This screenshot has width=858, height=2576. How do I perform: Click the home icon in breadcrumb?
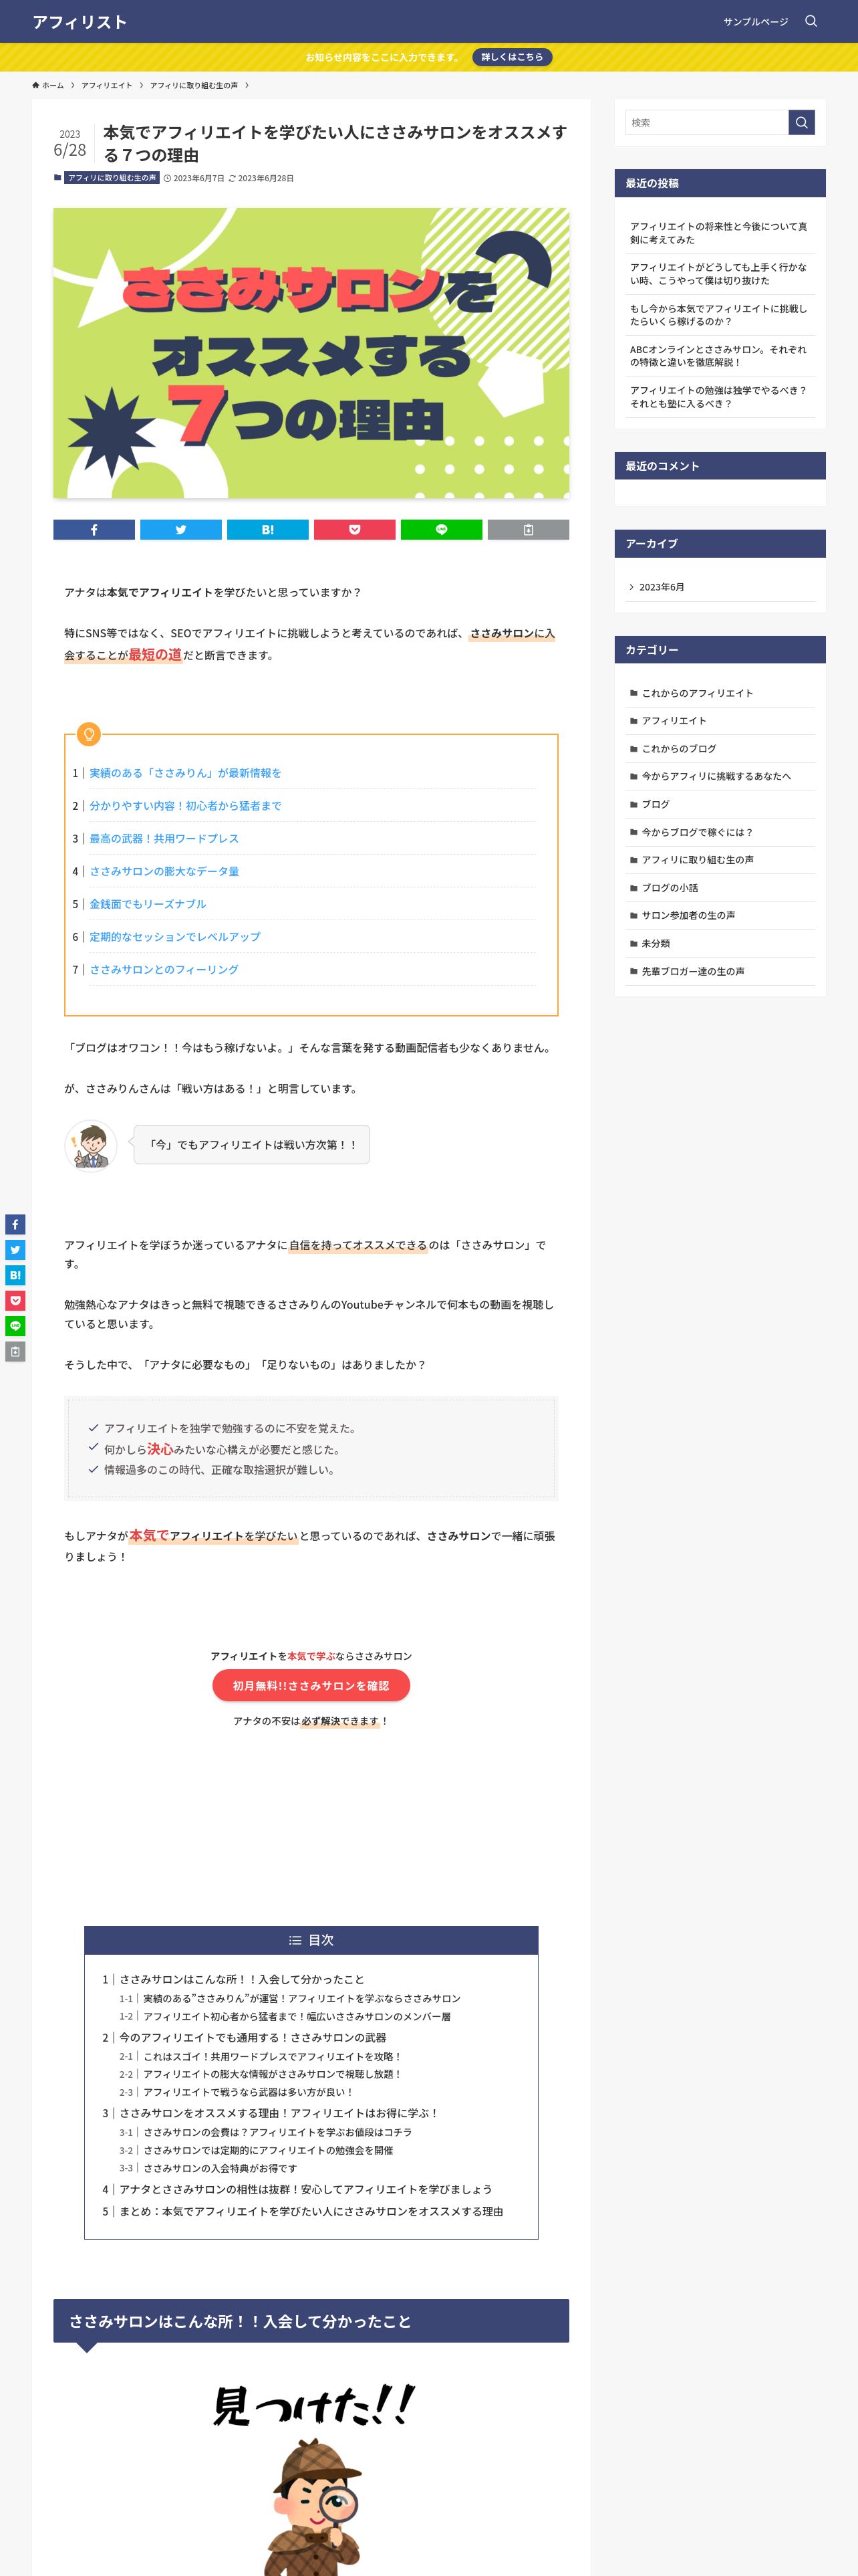pyautogui.click(x=36, y=85)
